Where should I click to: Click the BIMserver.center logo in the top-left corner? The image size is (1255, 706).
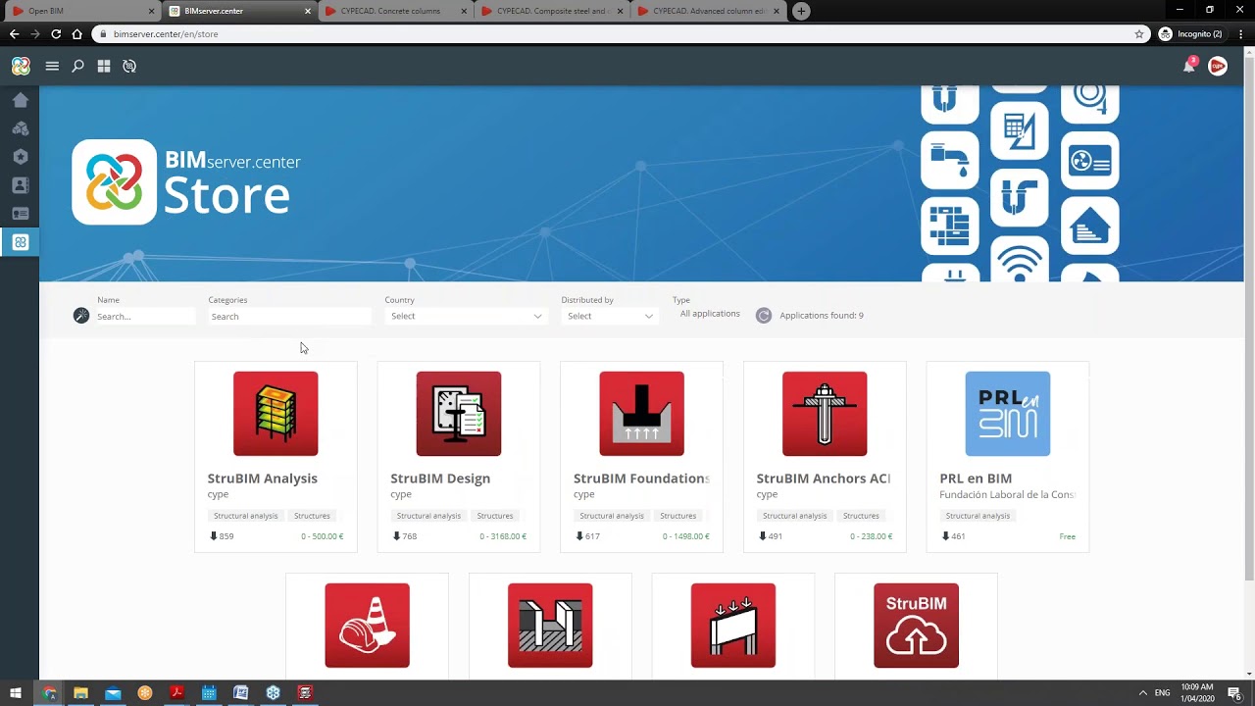(x=21, y=66)
